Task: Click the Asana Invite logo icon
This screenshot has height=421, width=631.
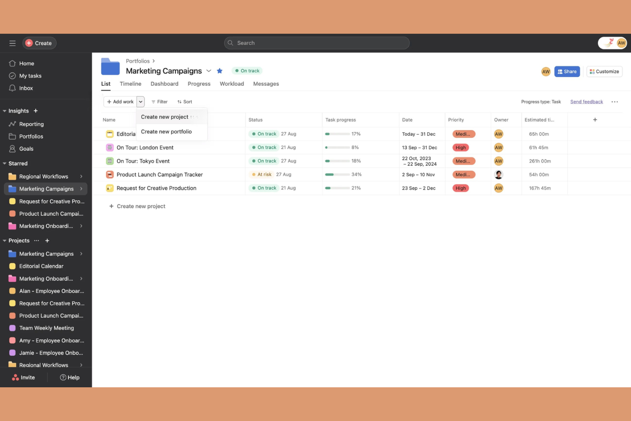Action: 15,377
